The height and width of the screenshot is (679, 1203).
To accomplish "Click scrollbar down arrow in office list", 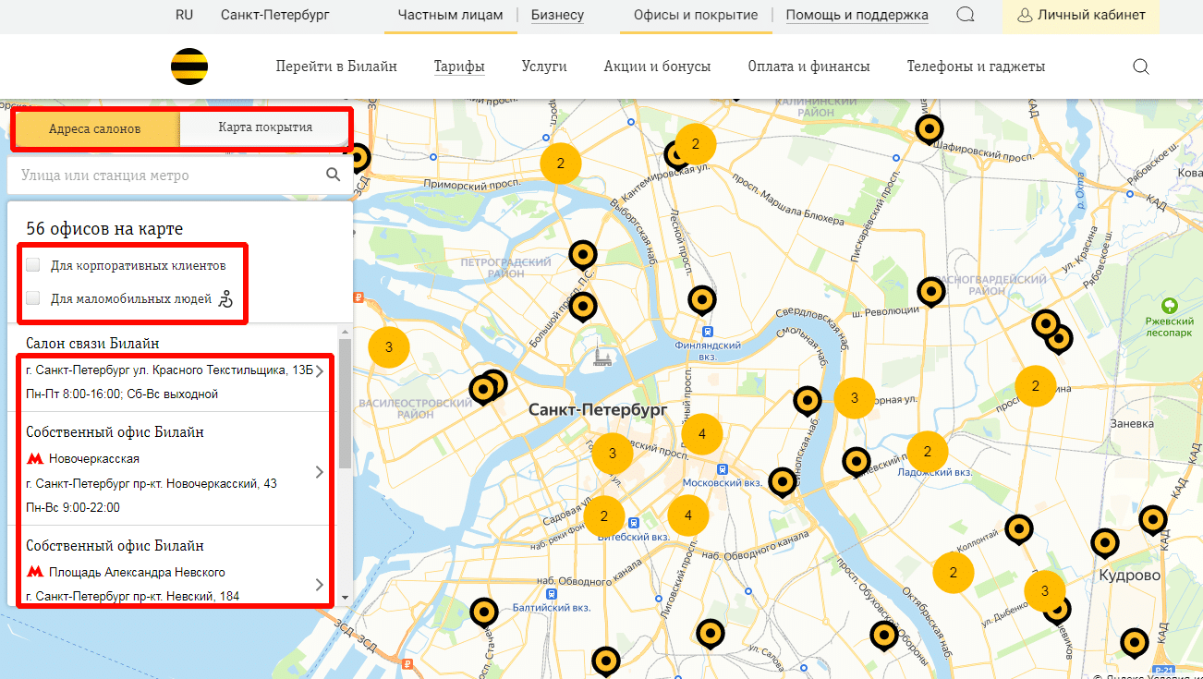I will click(345, 598).
